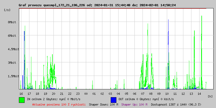
Task: Select the 6Mbit y-axis label
Action: click(12, 36)
